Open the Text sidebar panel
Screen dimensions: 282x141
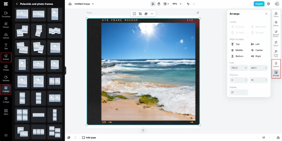pyautogui.click(x=6, y=46)
